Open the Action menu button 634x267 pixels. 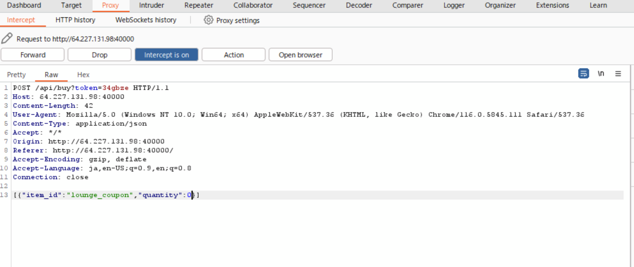(234, 55)
